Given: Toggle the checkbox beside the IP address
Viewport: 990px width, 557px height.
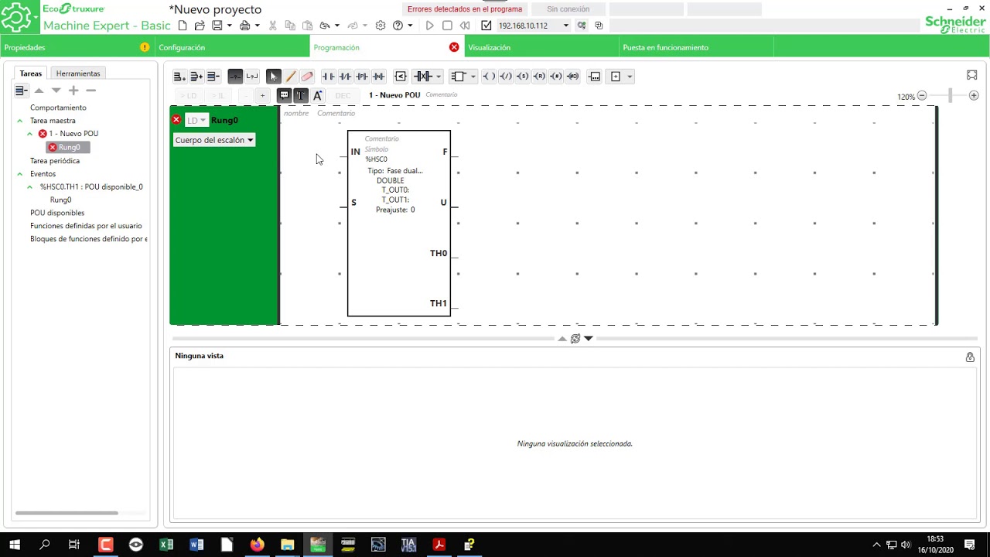Looking at the screenshot, I should click(486, 26).
